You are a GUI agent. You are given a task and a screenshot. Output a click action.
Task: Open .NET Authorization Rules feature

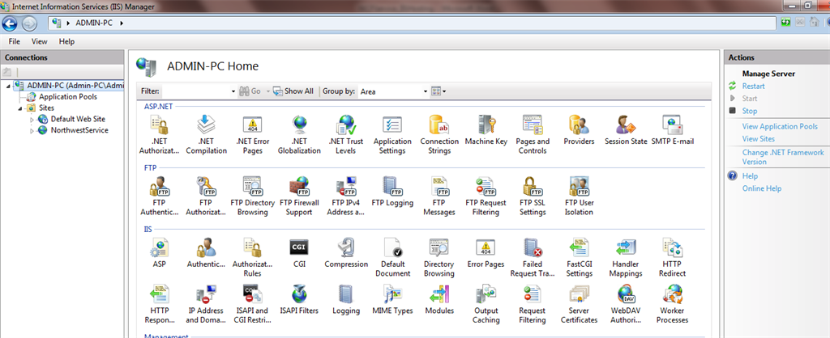160,135
